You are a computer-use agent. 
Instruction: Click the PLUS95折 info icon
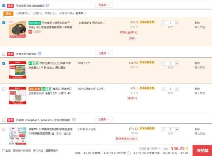(129, 153)
